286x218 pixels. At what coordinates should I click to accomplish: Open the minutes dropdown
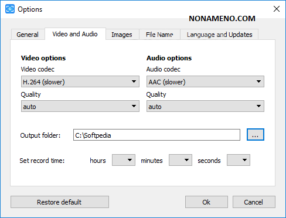pyautogui.click(x=181, y=160)
